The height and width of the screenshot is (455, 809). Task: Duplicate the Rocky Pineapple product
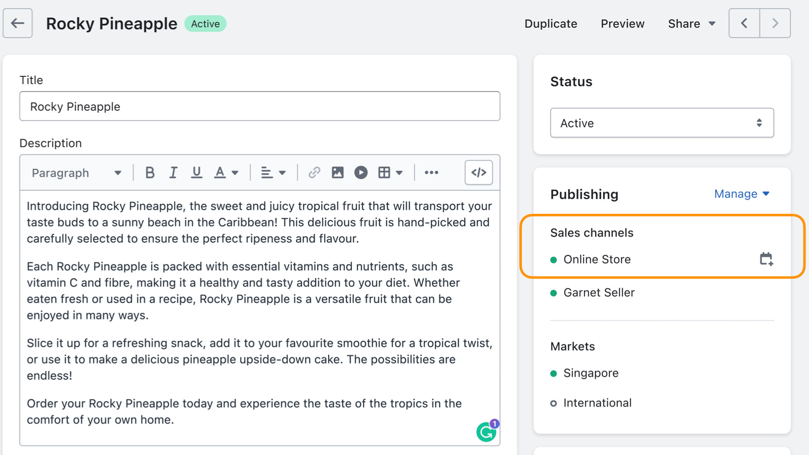pyautogui.click(x=551, y=23)
